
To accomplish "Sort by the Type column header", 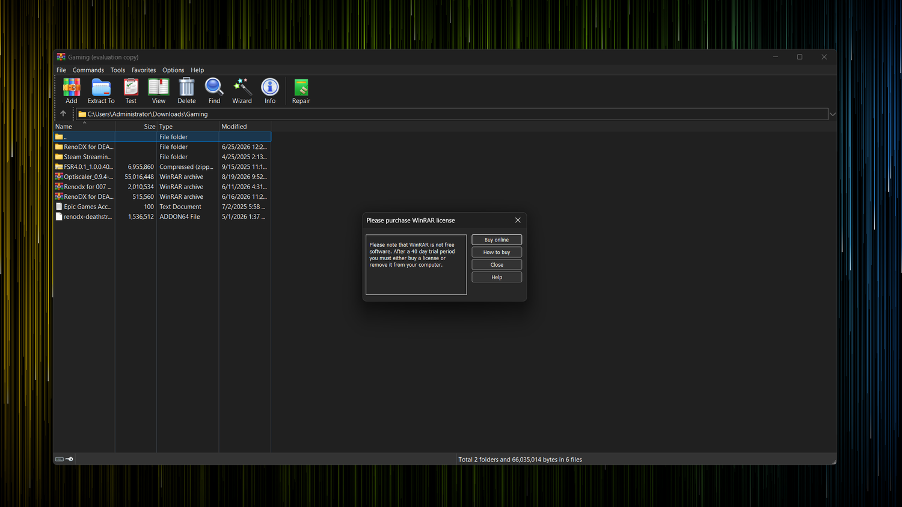I will (188, 127).
